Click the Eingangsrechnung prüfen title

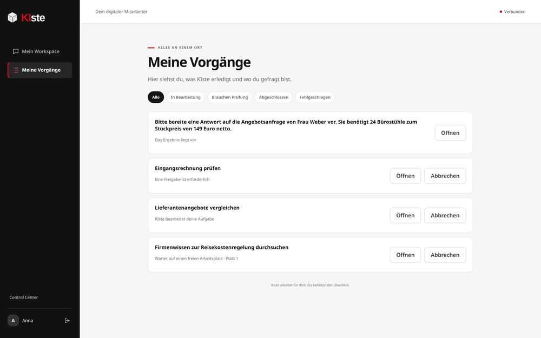[188, 168]
